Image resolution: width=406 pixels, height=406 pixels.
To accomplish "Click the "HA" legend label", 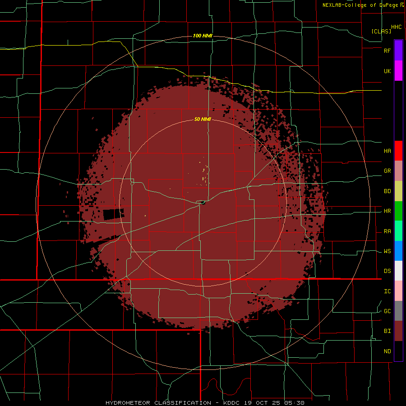I will 387,151.
